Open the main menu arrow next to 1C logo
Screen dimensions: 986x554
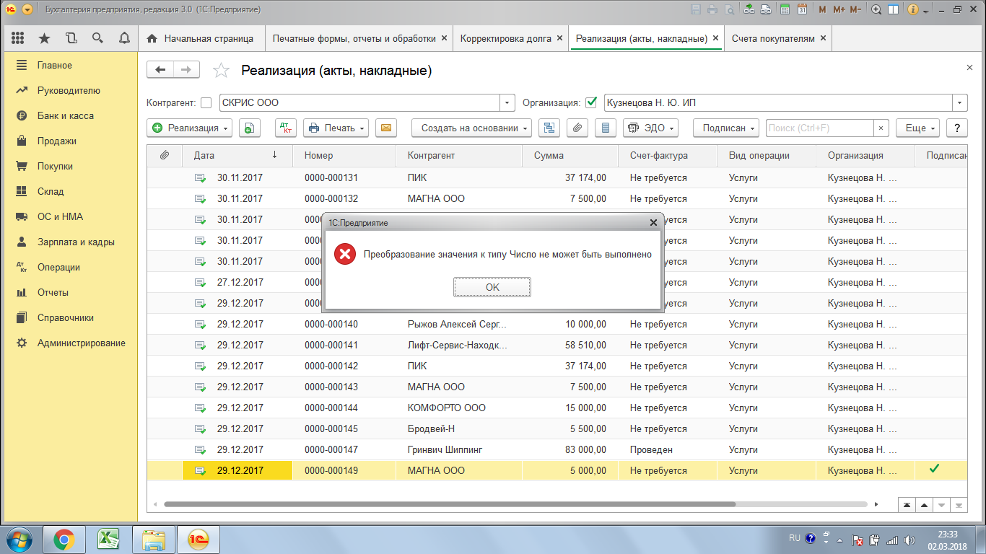click(27, 9)
